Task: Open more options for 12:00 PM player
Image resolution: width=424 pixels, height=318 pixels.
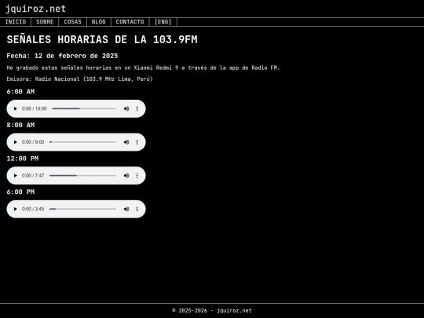Action: coord(137,176)
